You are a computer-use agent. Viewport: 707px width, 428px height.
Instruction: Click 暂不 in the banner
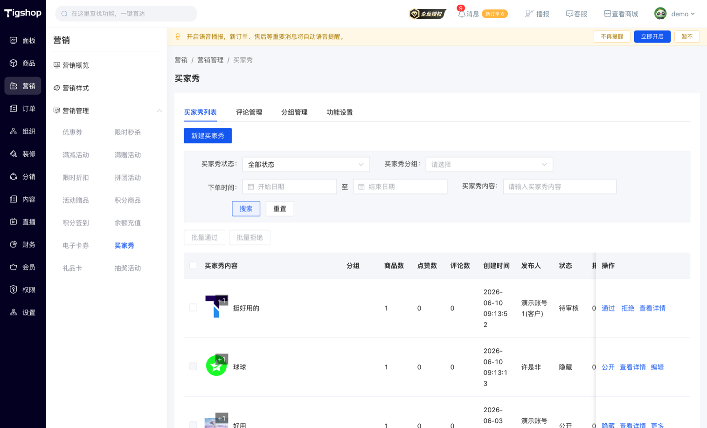pyautogui.click(x=687, y=36)
